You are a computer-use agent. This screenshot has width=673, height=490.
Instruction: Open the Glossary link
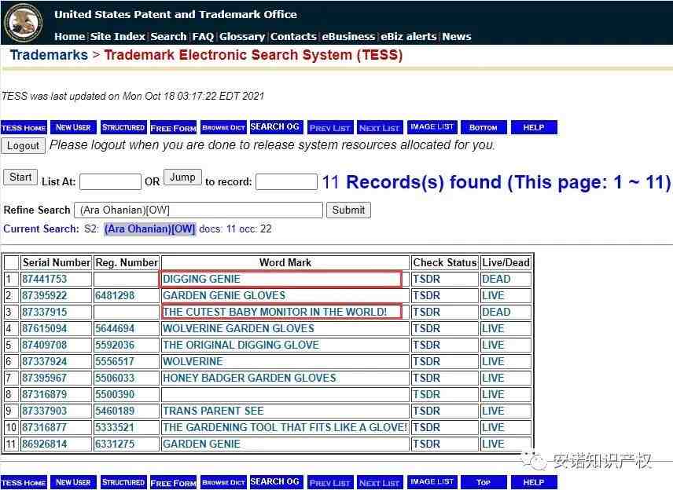[242, 36]
